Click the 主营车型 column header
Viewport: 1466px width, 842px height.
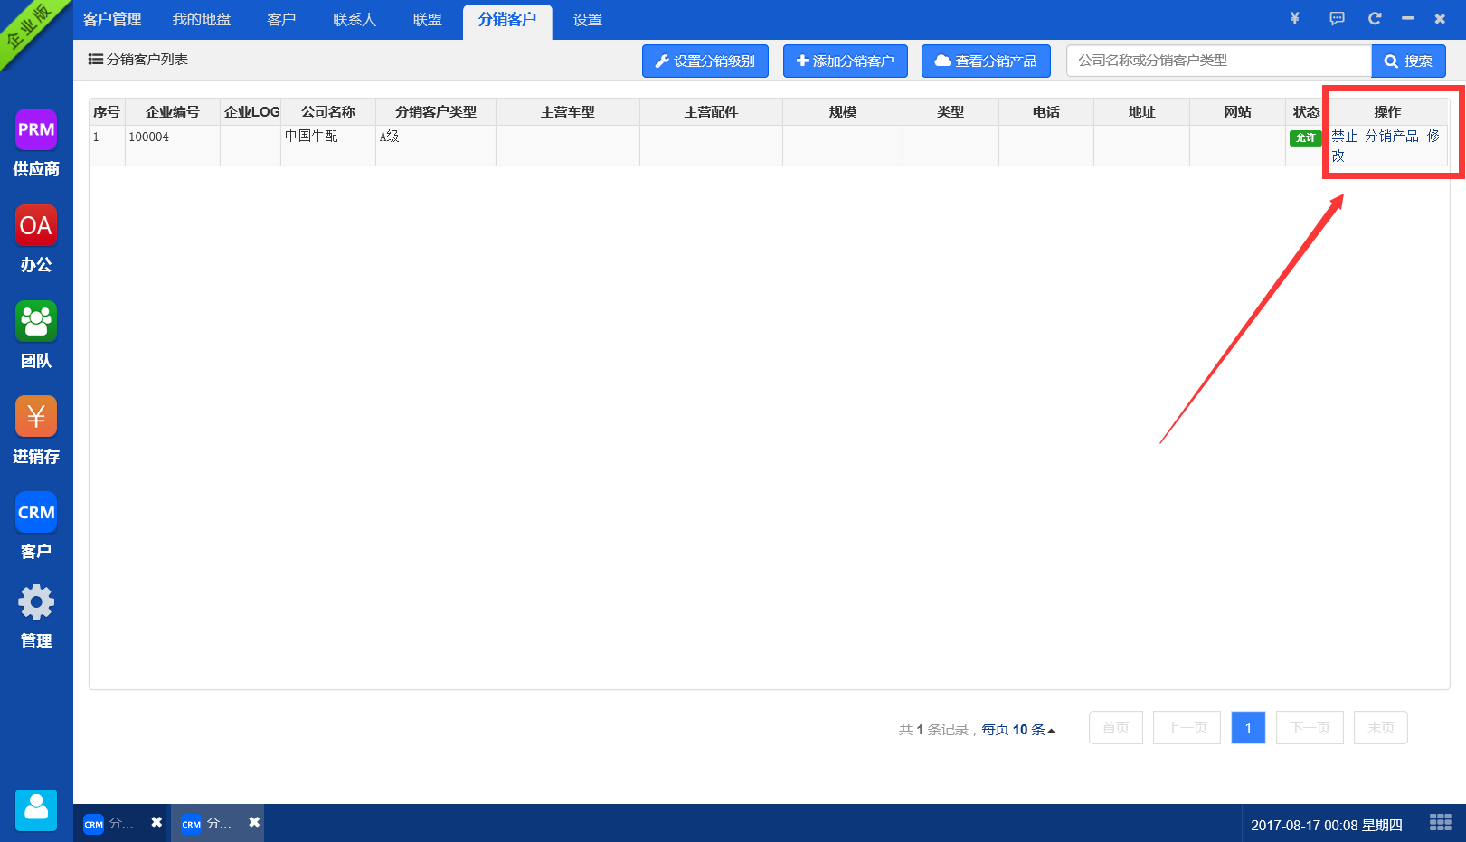click(x=568, y=112)
